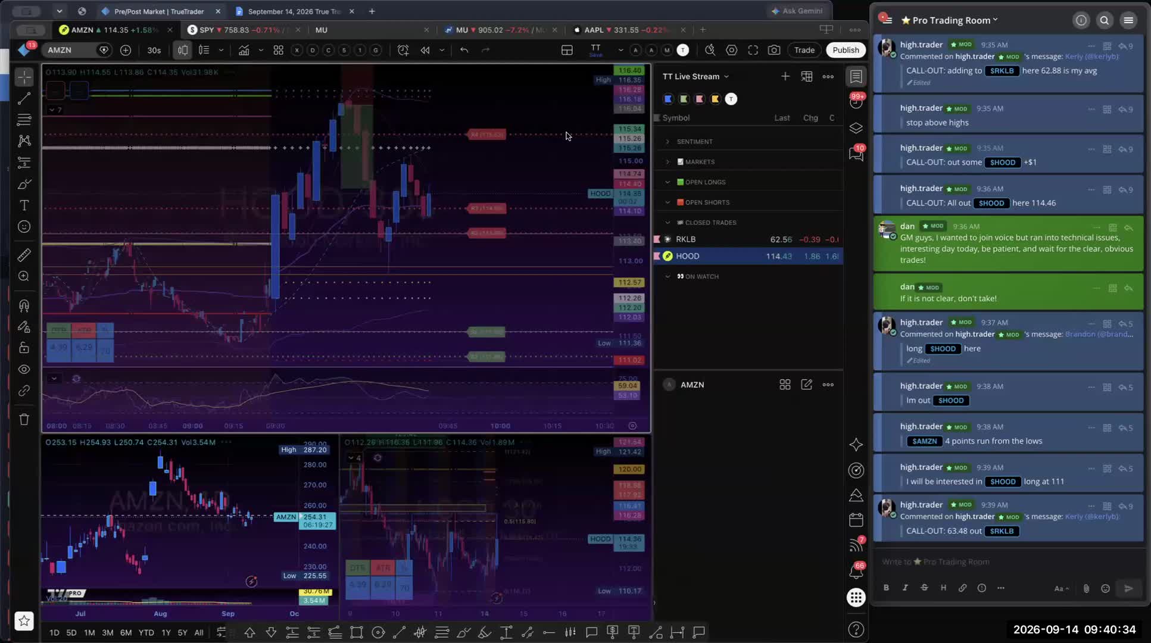Delete drawings with trash icon
The width and height of the screenshot is (1151, 643).
[24, 420]
